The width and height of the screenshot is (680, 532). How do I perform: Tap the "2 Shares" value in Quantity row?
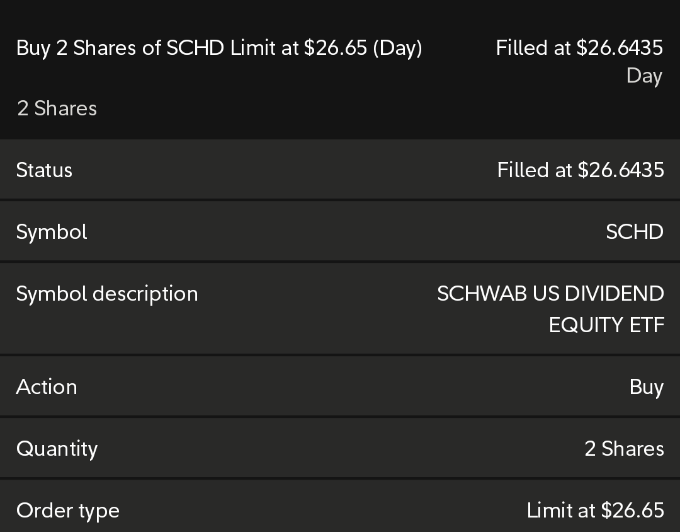pyautogui.click(x=624, y=449)
